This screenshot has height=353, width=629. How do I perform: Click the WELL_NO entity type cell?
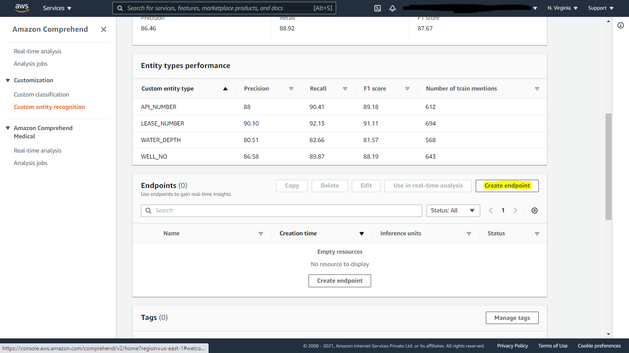point(154,157)
